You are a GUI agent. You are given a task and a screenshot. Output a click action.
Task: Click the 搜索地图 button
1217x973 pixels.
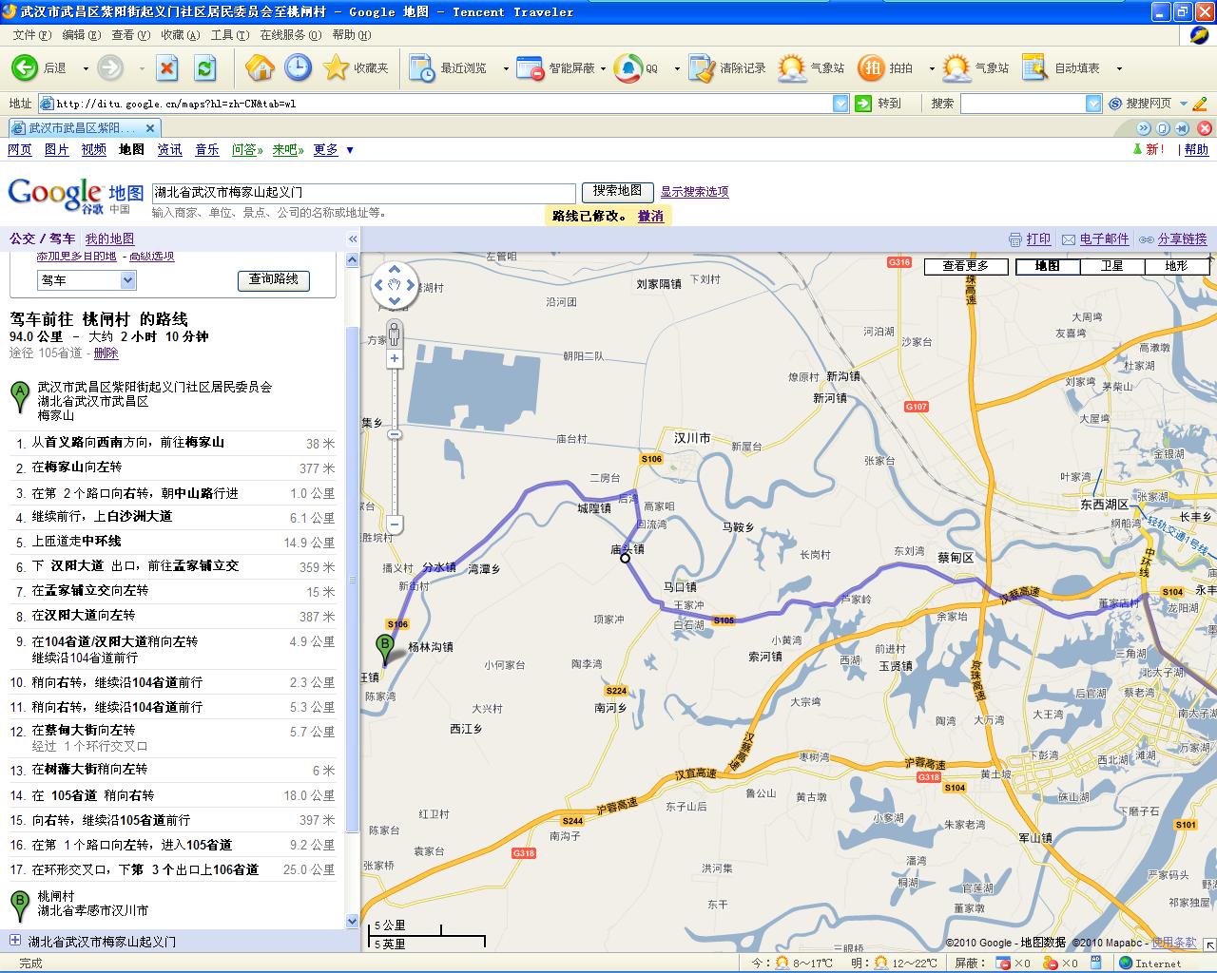click(x=618, y=191)
